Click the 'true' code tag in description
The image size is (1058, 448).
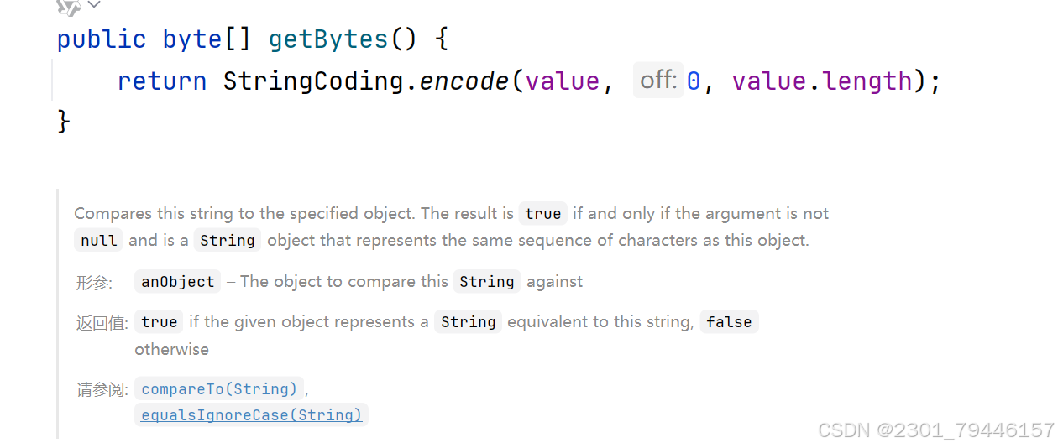[543, 213]
